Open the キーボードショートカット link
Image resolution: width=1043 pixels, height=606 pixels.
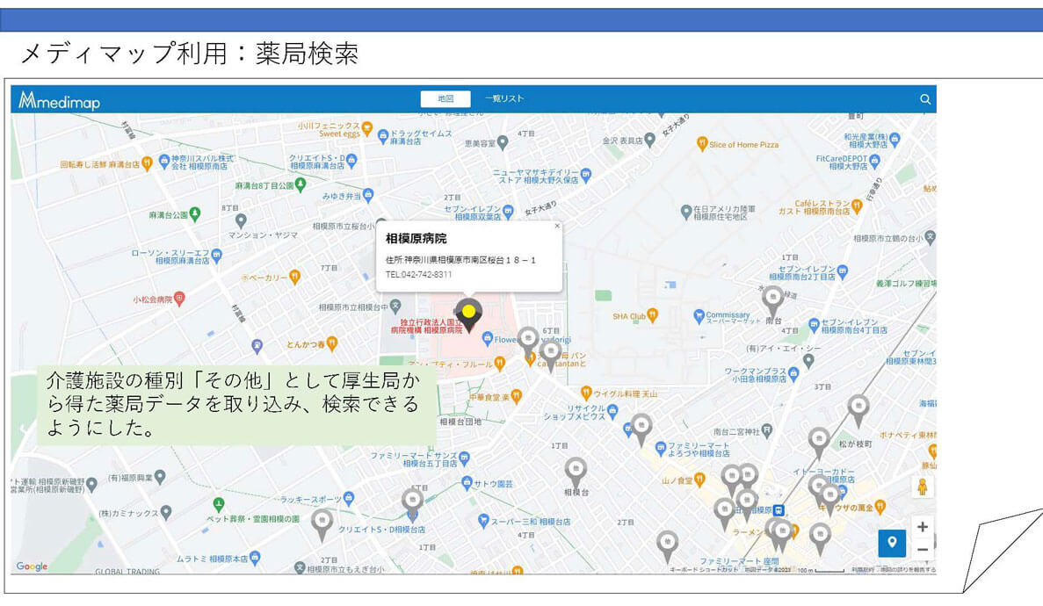coord(703,570)
